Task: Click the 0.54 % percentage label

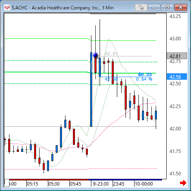Action: click(144, 79)
